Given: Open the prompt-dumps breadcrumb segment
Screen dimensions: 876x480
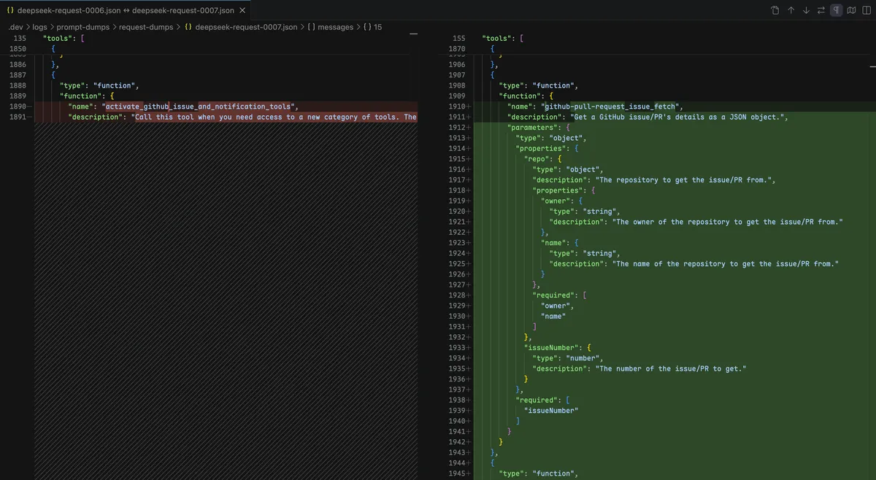Looking at the screenshot, I should coord(82,27).
